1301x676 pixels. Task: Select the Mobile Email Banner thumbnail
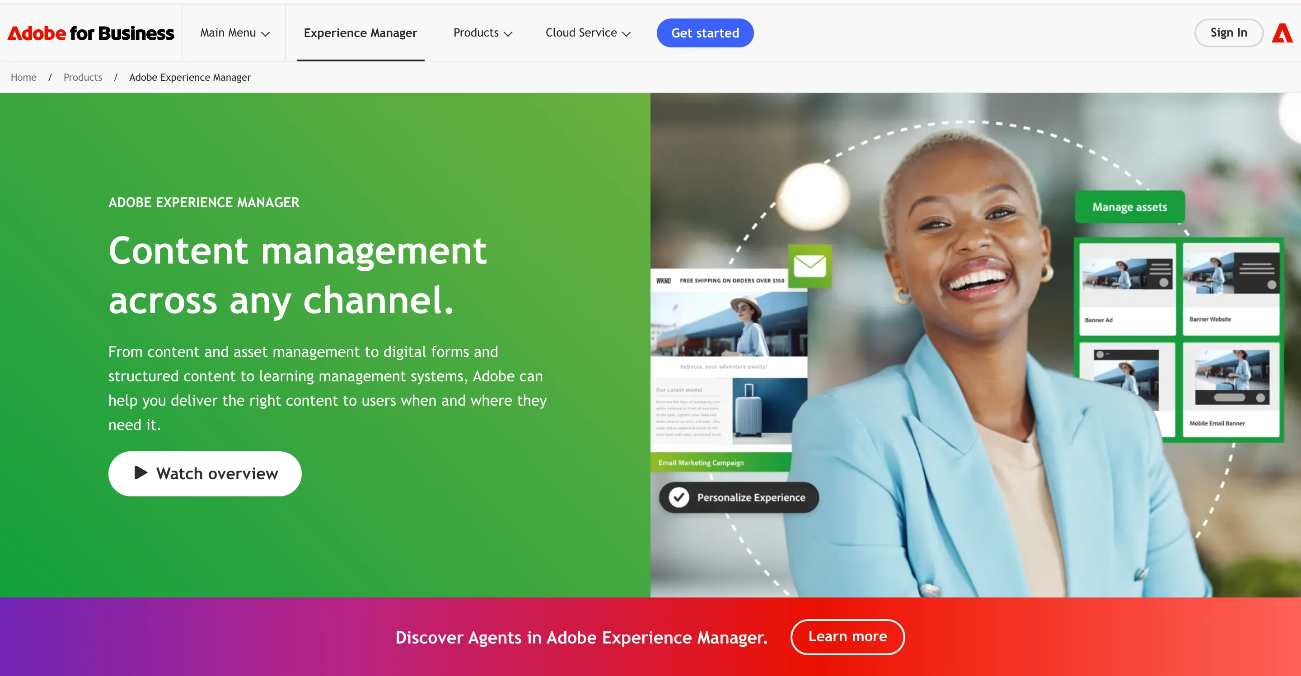pos(1231,389)
